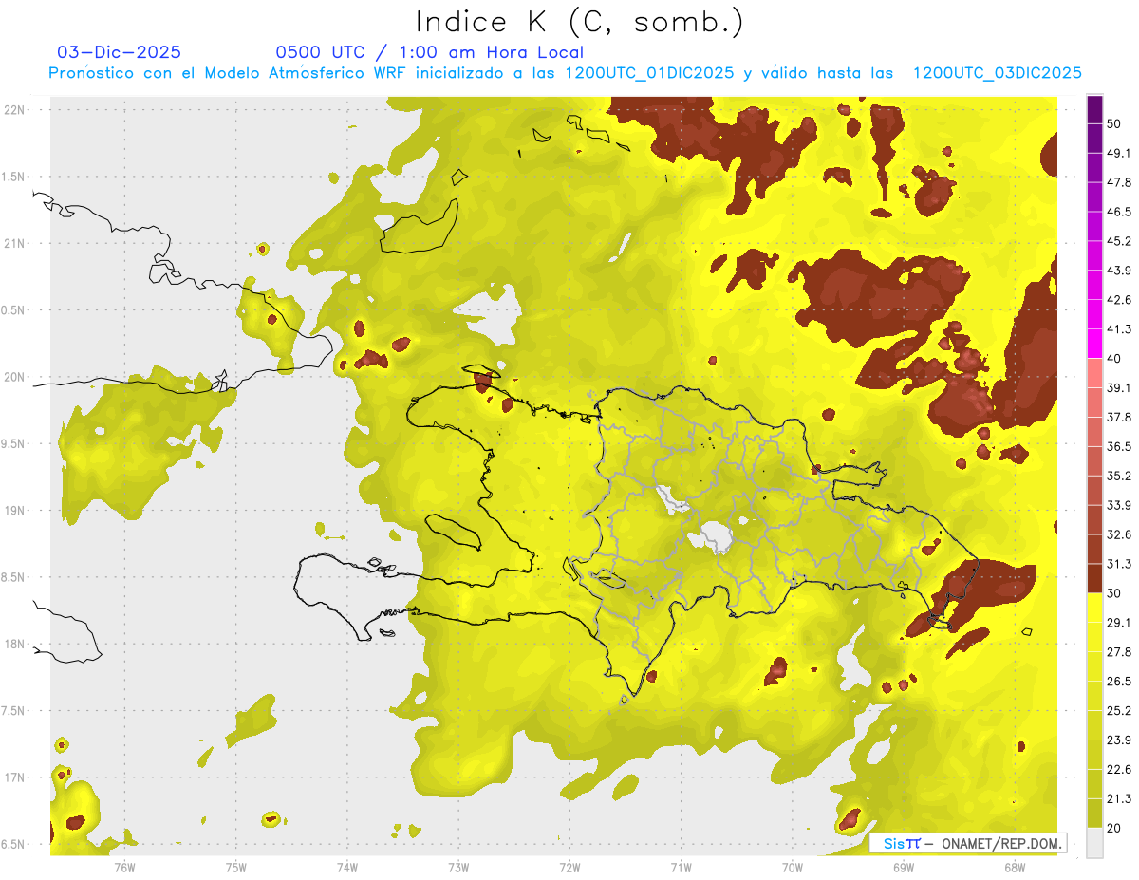This screenshot has height=880, width=1139.
Task: Click the '19N' latitude label
Action: click(x=14, y=511)
